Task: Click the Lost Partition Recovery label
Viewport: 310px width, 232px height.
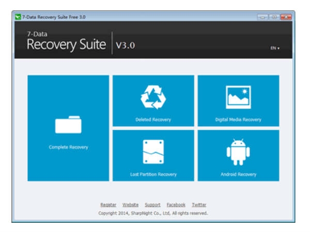Action: click(x=153, y=174)
